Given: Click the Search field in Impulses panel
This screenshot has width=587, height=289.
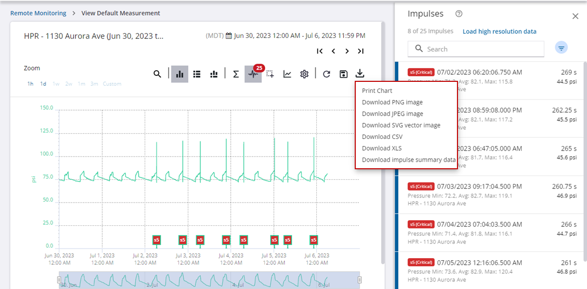Looking at the screenshot, I should coord(476,49).
